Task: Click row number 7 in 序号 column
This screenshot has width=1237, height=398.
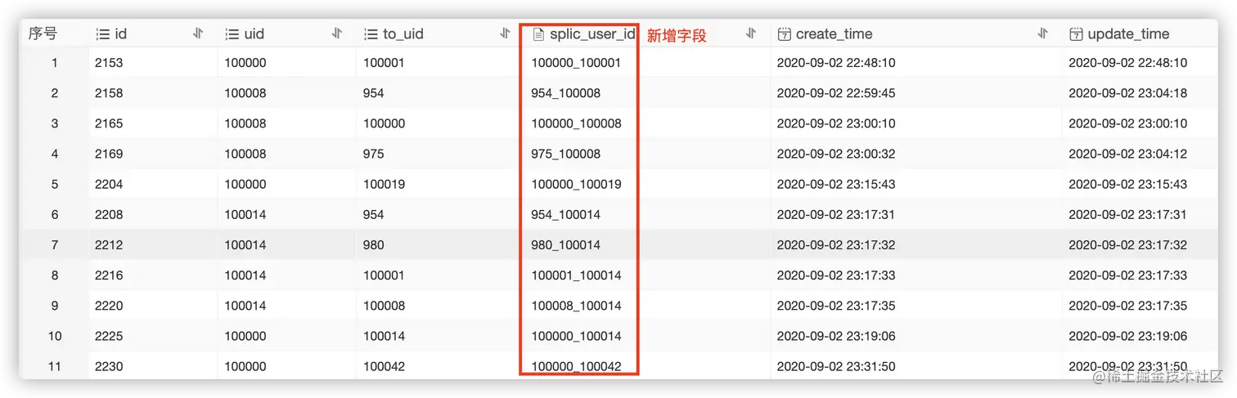Action: tap(55, 244)
